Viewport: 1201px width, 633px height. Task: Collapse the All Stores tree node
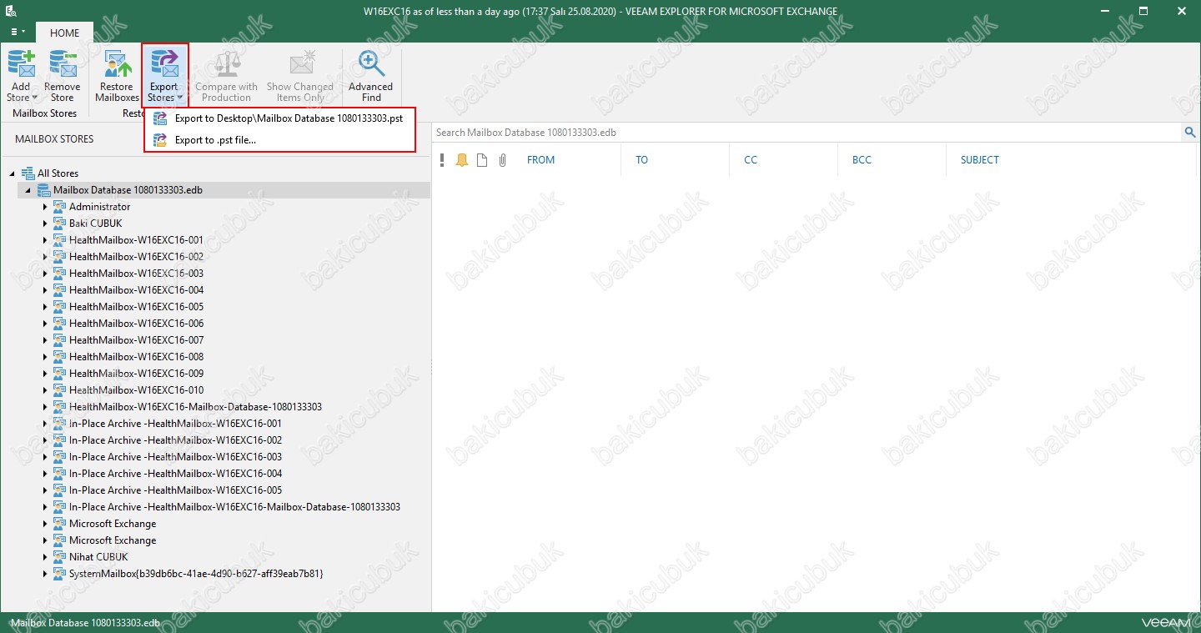tap(13, 173)
